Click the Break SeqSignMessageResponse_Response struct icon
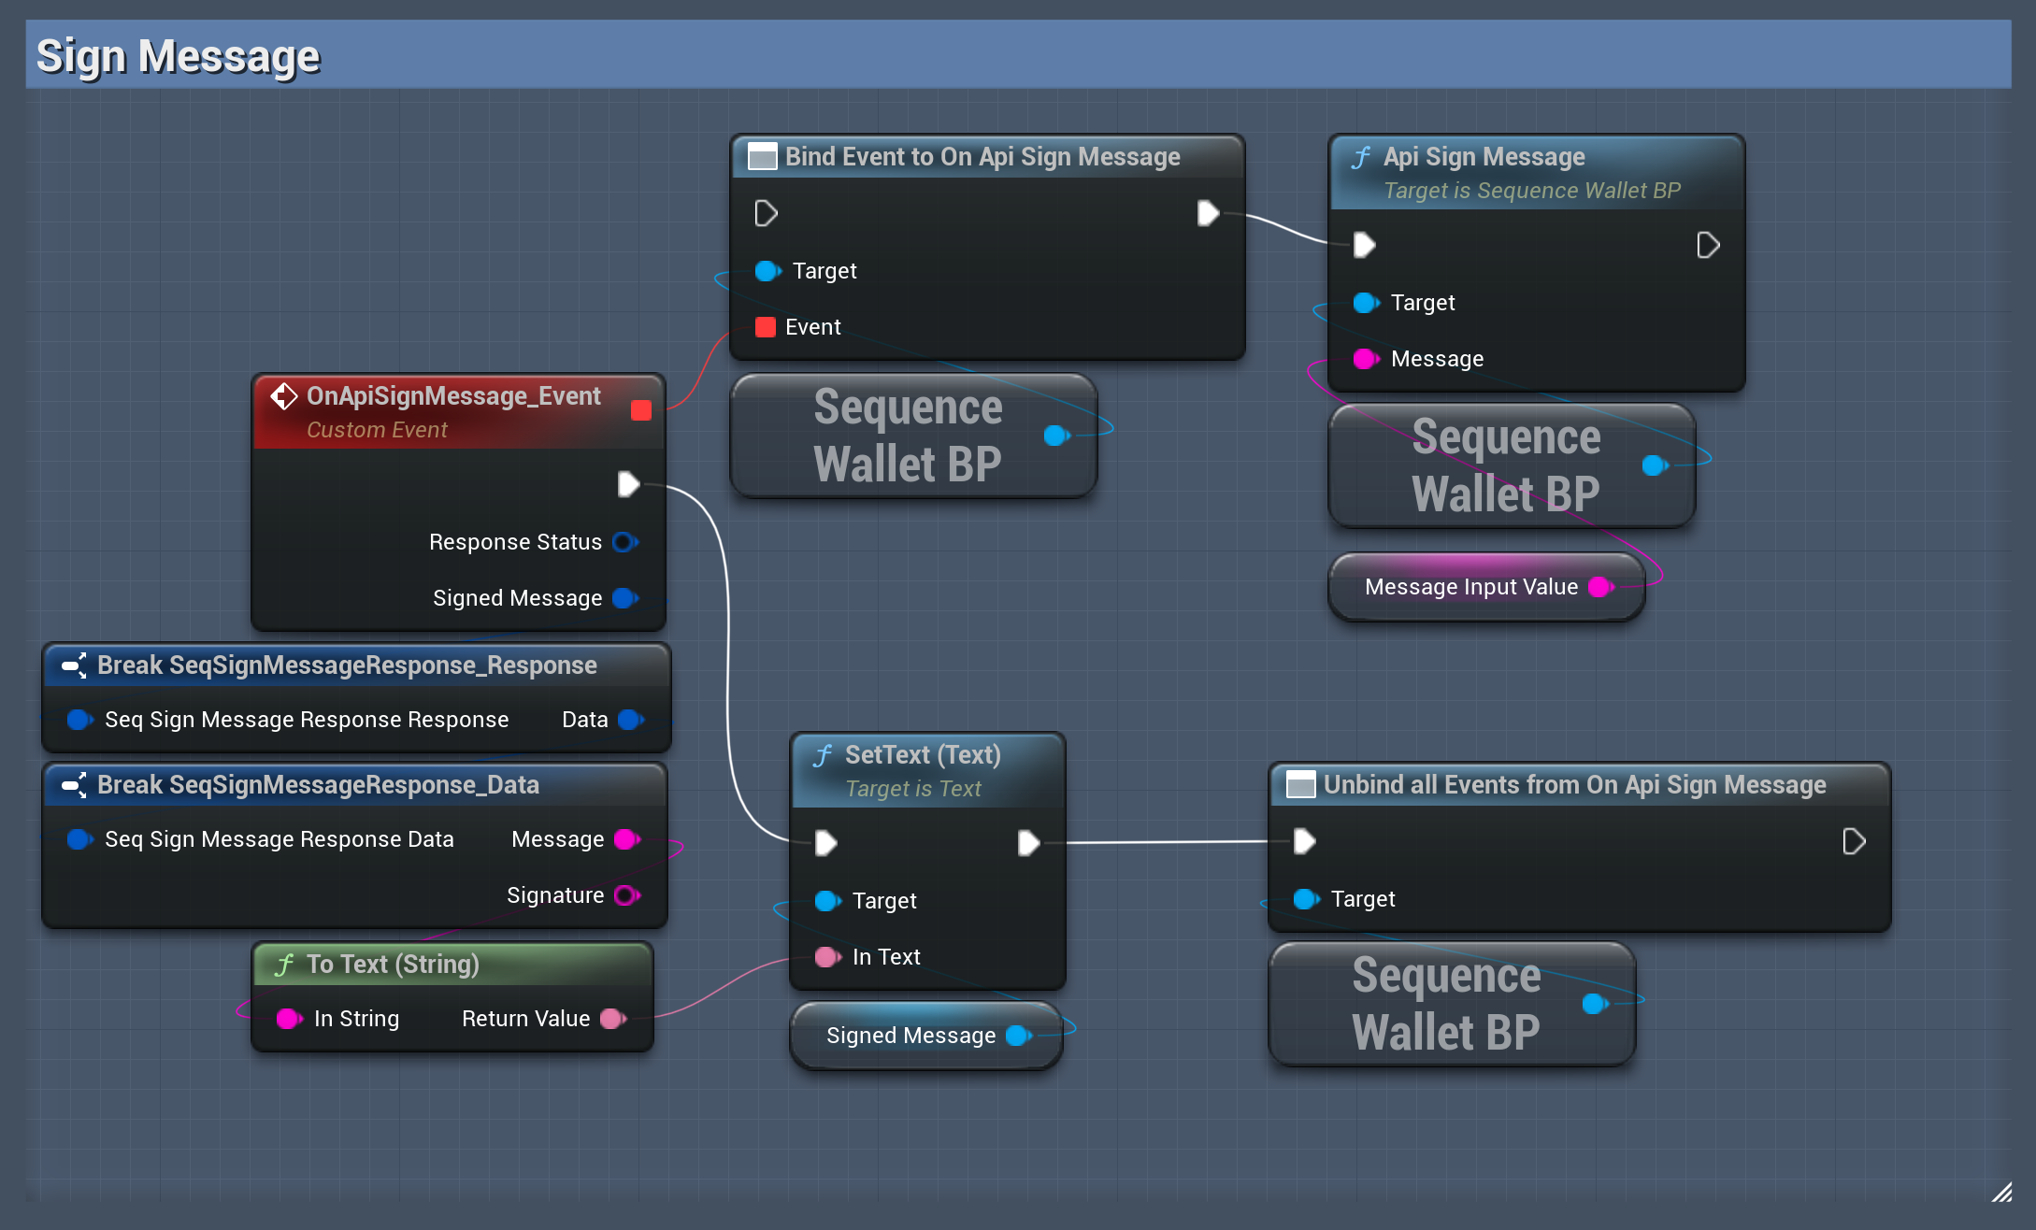The image size is (2036, 1230). click(74, 665)
